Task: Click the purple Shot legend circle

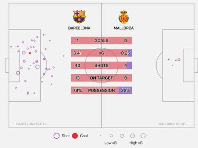Action: pyautogui.click(x=57, y=136)
